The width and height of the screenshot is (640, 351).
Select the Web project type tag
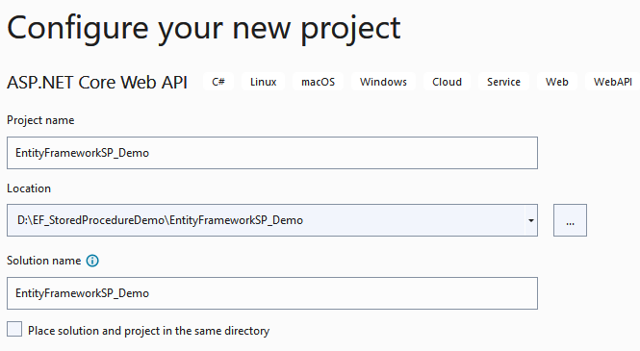(x=557, y=82)
